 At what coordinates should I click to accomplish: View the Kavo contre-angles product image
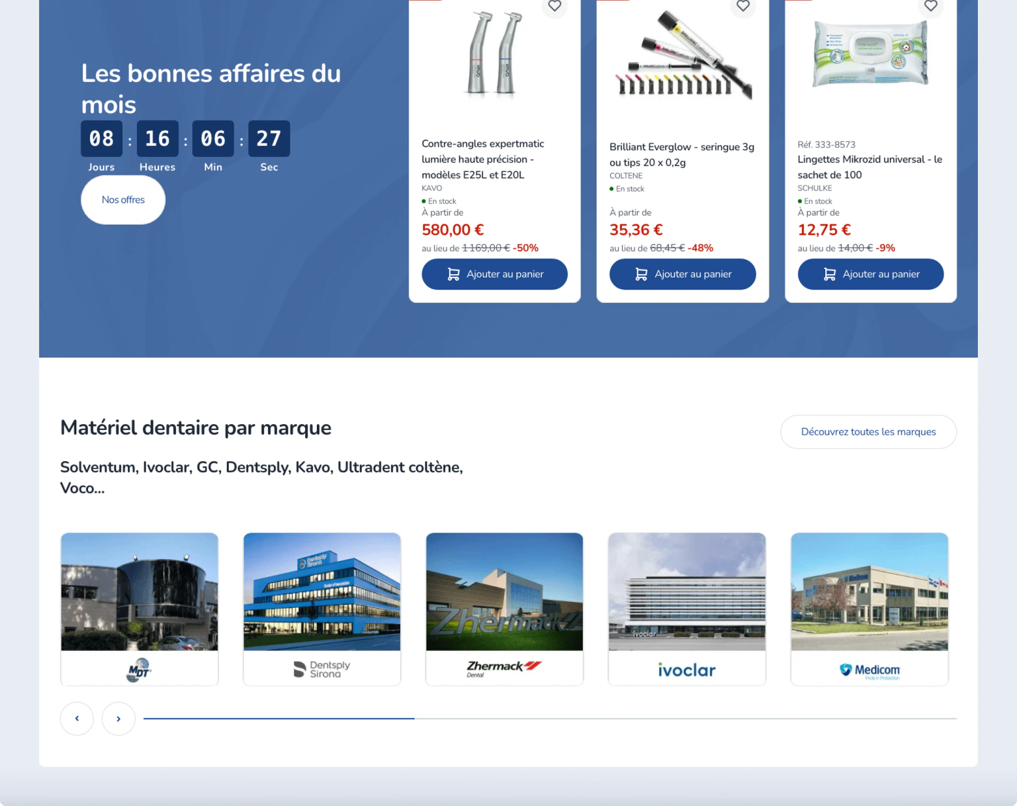[x=495, y=55]
